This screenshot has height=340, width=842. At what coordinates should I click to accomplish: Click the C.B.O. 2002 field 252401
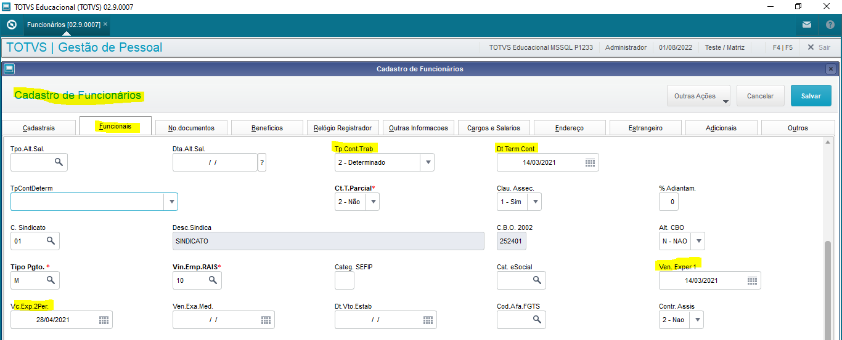512,241
